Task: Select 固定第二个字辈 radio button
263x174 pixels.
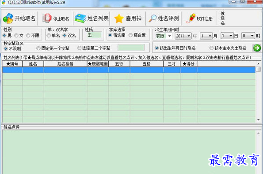Action: tap(79, 48)
